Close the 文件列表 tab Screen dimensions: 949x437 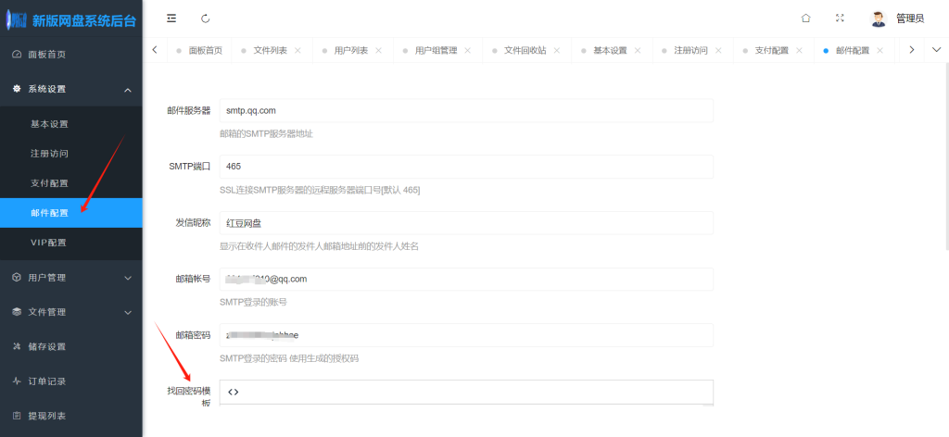click(x=297, y=51)
